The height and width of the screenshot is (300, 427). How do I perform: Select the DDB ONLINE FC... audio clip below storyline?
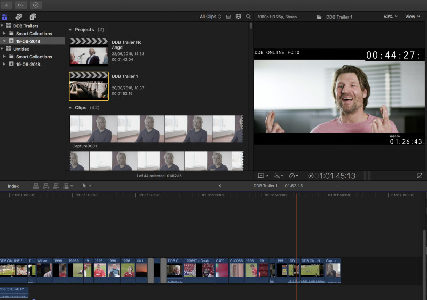coord(14,293)
